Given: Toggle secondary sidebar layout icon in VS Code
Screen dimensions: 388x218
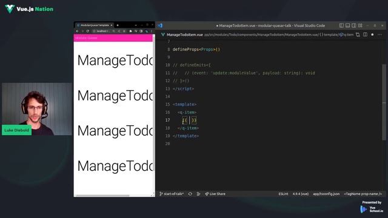Looking at the screenshot, I should 354,25.
